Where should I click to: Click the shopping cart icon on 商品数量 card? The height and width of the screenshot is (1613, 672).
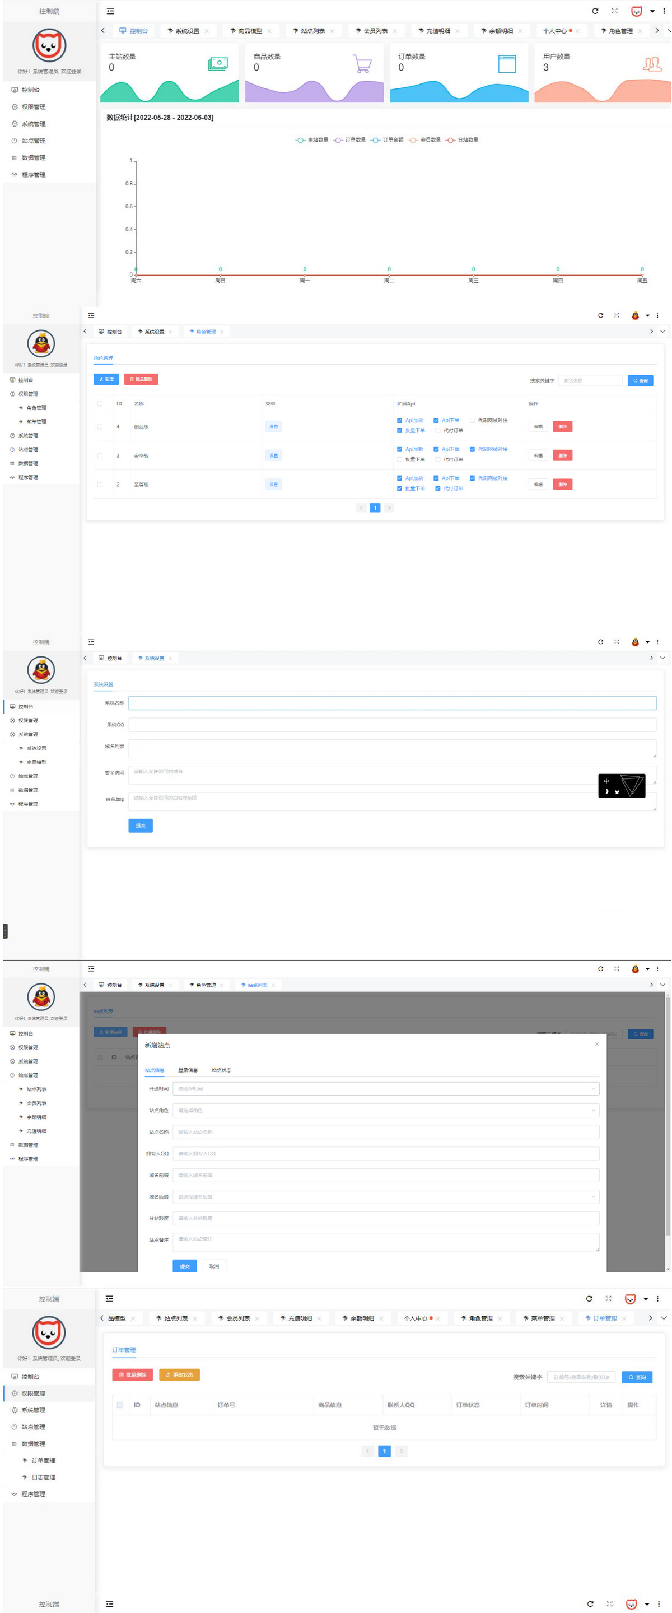tap(362, 64)
